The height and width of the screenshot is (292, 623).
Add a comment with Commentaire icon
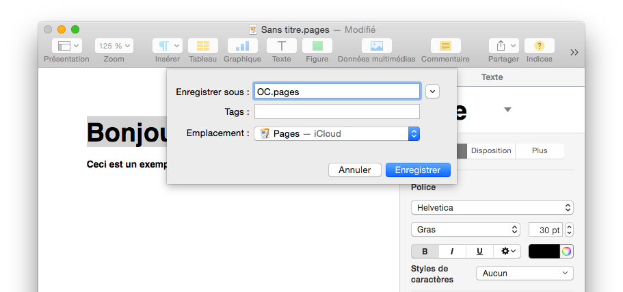click(445, 46)
